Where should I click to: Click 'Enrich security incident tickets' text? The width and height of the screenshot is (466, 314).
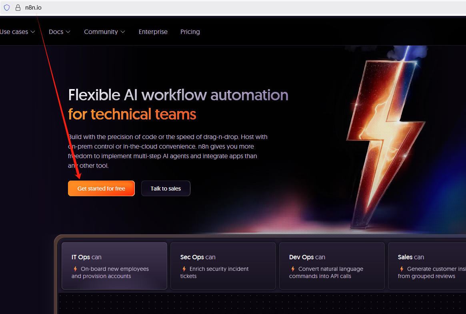tap(214, 272)
